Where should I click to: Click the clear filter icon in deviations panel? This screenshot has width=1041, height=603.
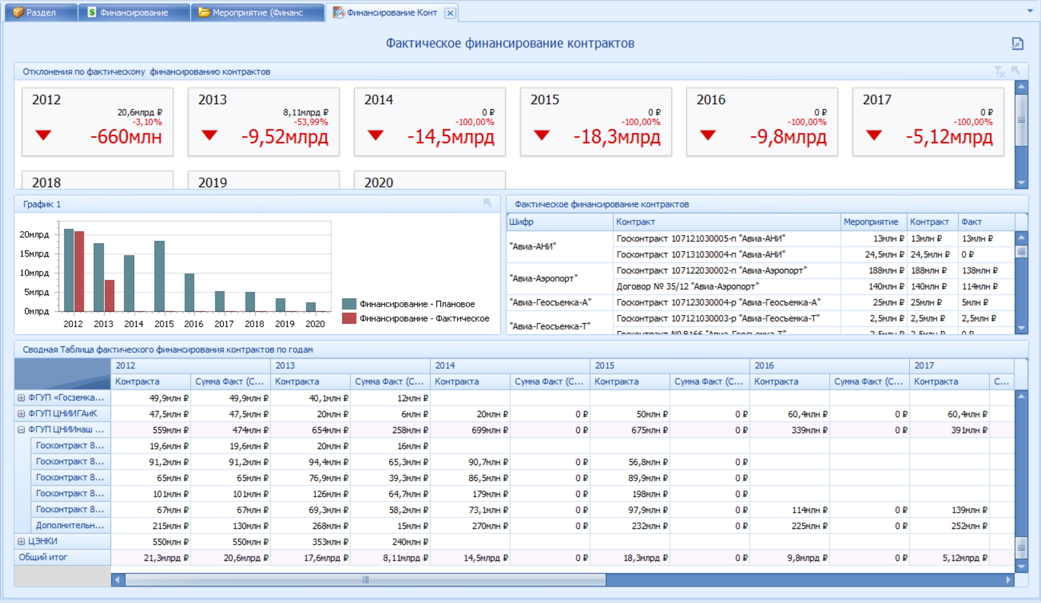coord(999,72)
